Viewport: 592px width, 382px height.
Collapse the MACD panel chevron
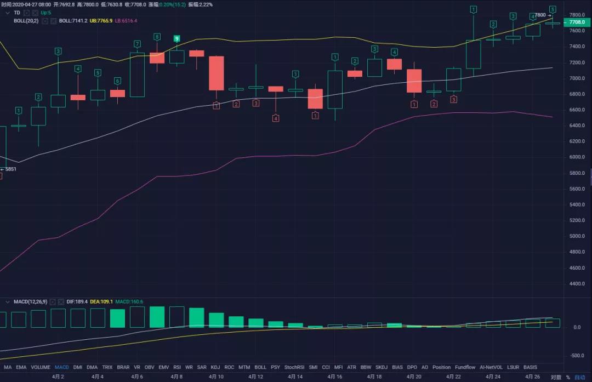[x=8, y=301]
